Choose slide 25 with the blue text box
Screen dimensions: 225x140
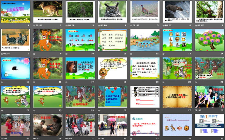click(x=112, y=96)
